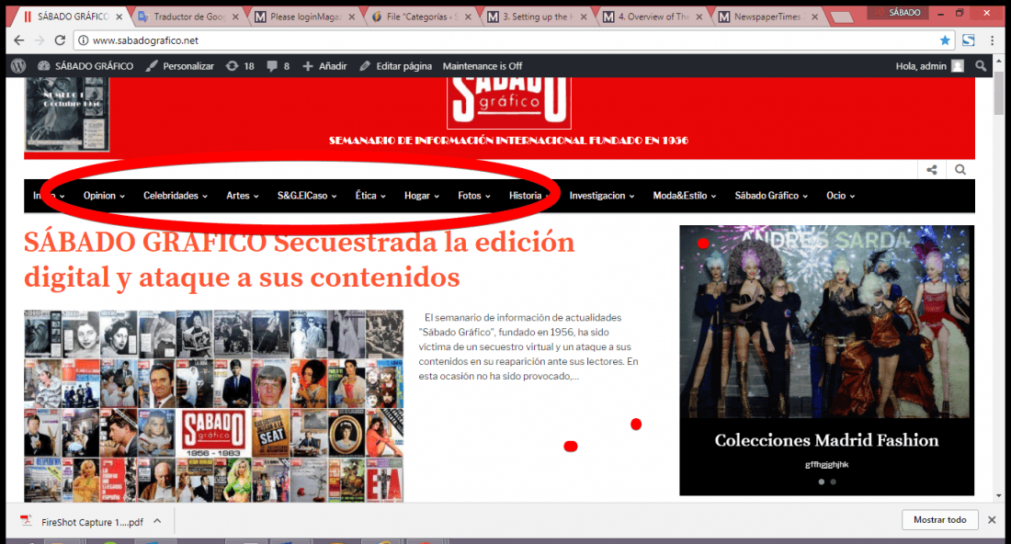1011x544 pixels.
Task: Click the address bar URL field
Action: coord(513,40)
